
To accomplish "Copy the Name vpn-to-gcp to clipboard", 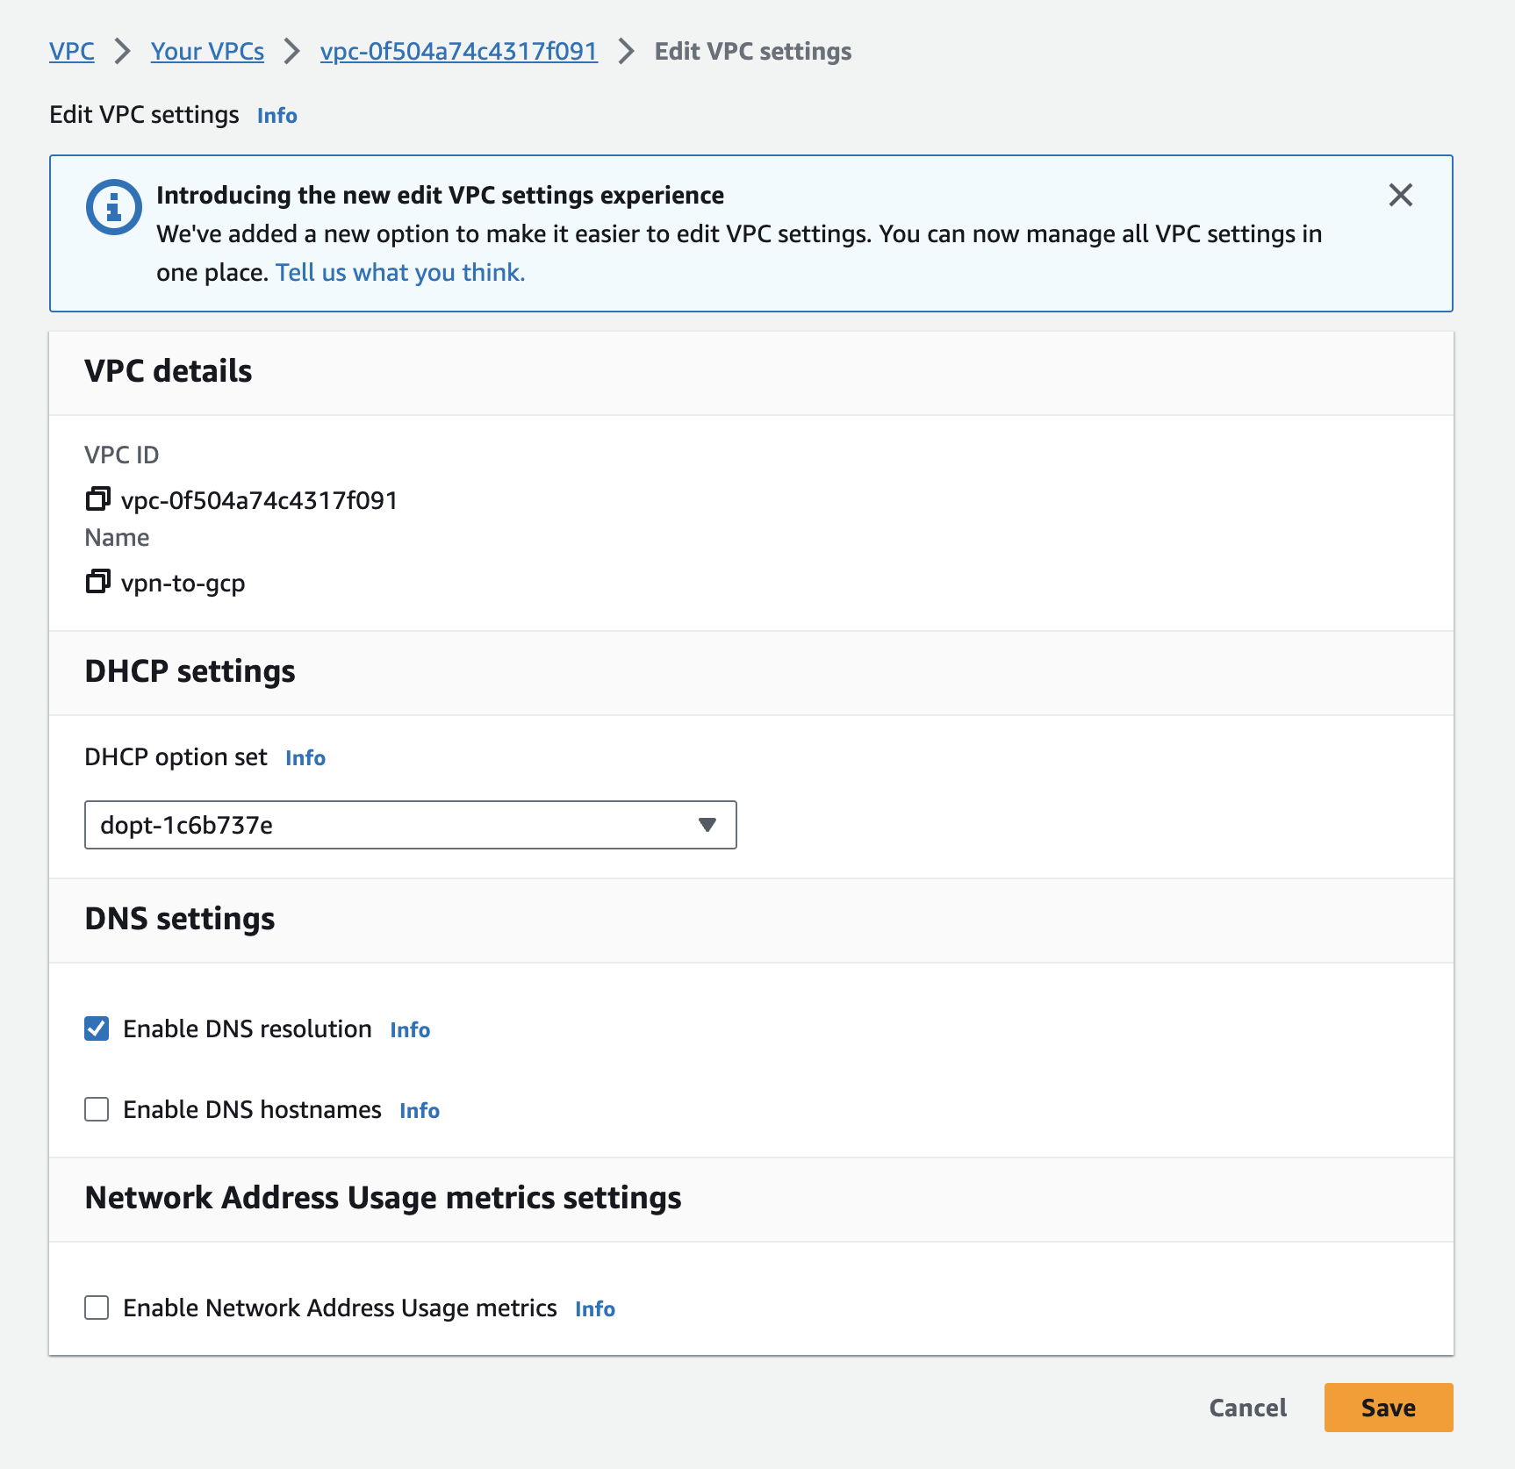I will click(97, 583).
